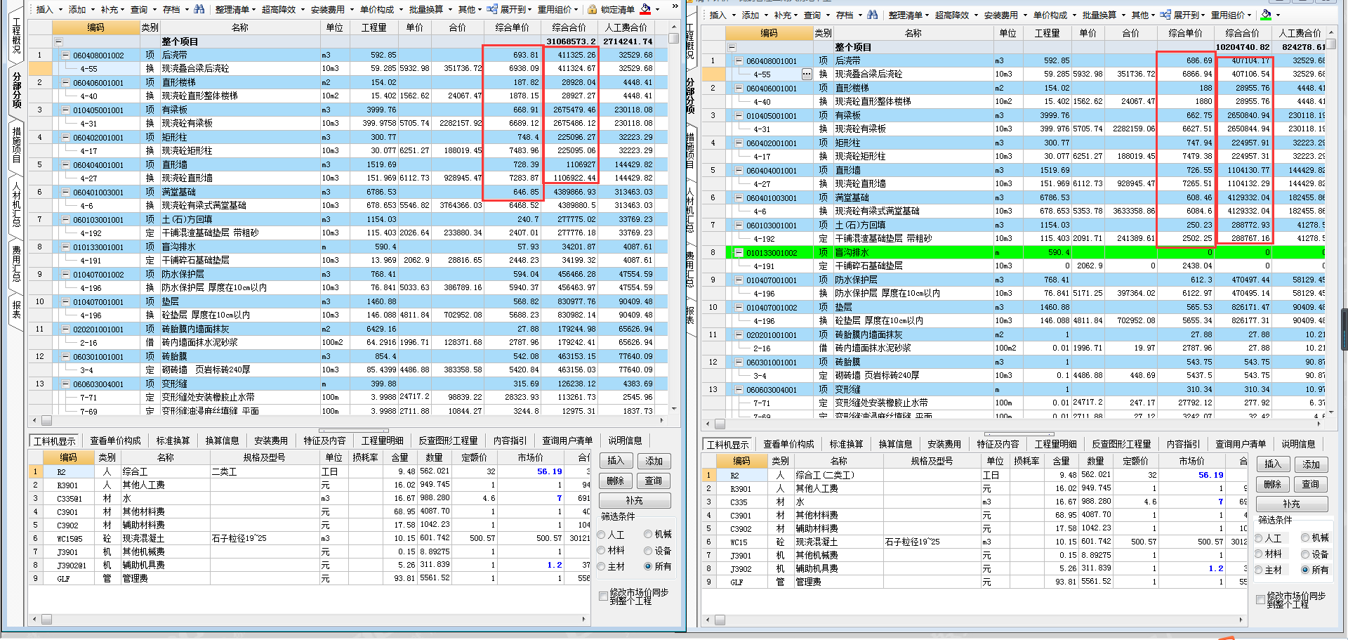Collapse 整个项目 root node in left window
Viewport: 1348px width, 640px height.
coord(59,41)
